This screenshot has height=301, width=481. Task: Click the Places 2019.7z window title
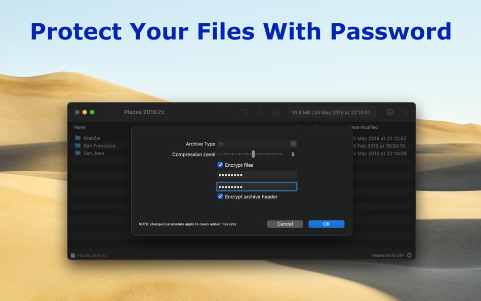pos(144,112)
